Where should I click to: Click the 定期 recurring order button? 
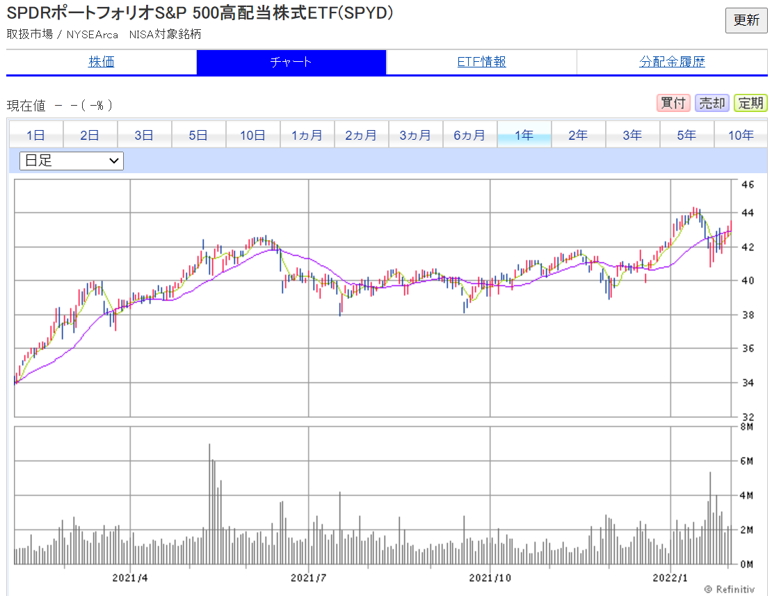(x=750, y=104)
